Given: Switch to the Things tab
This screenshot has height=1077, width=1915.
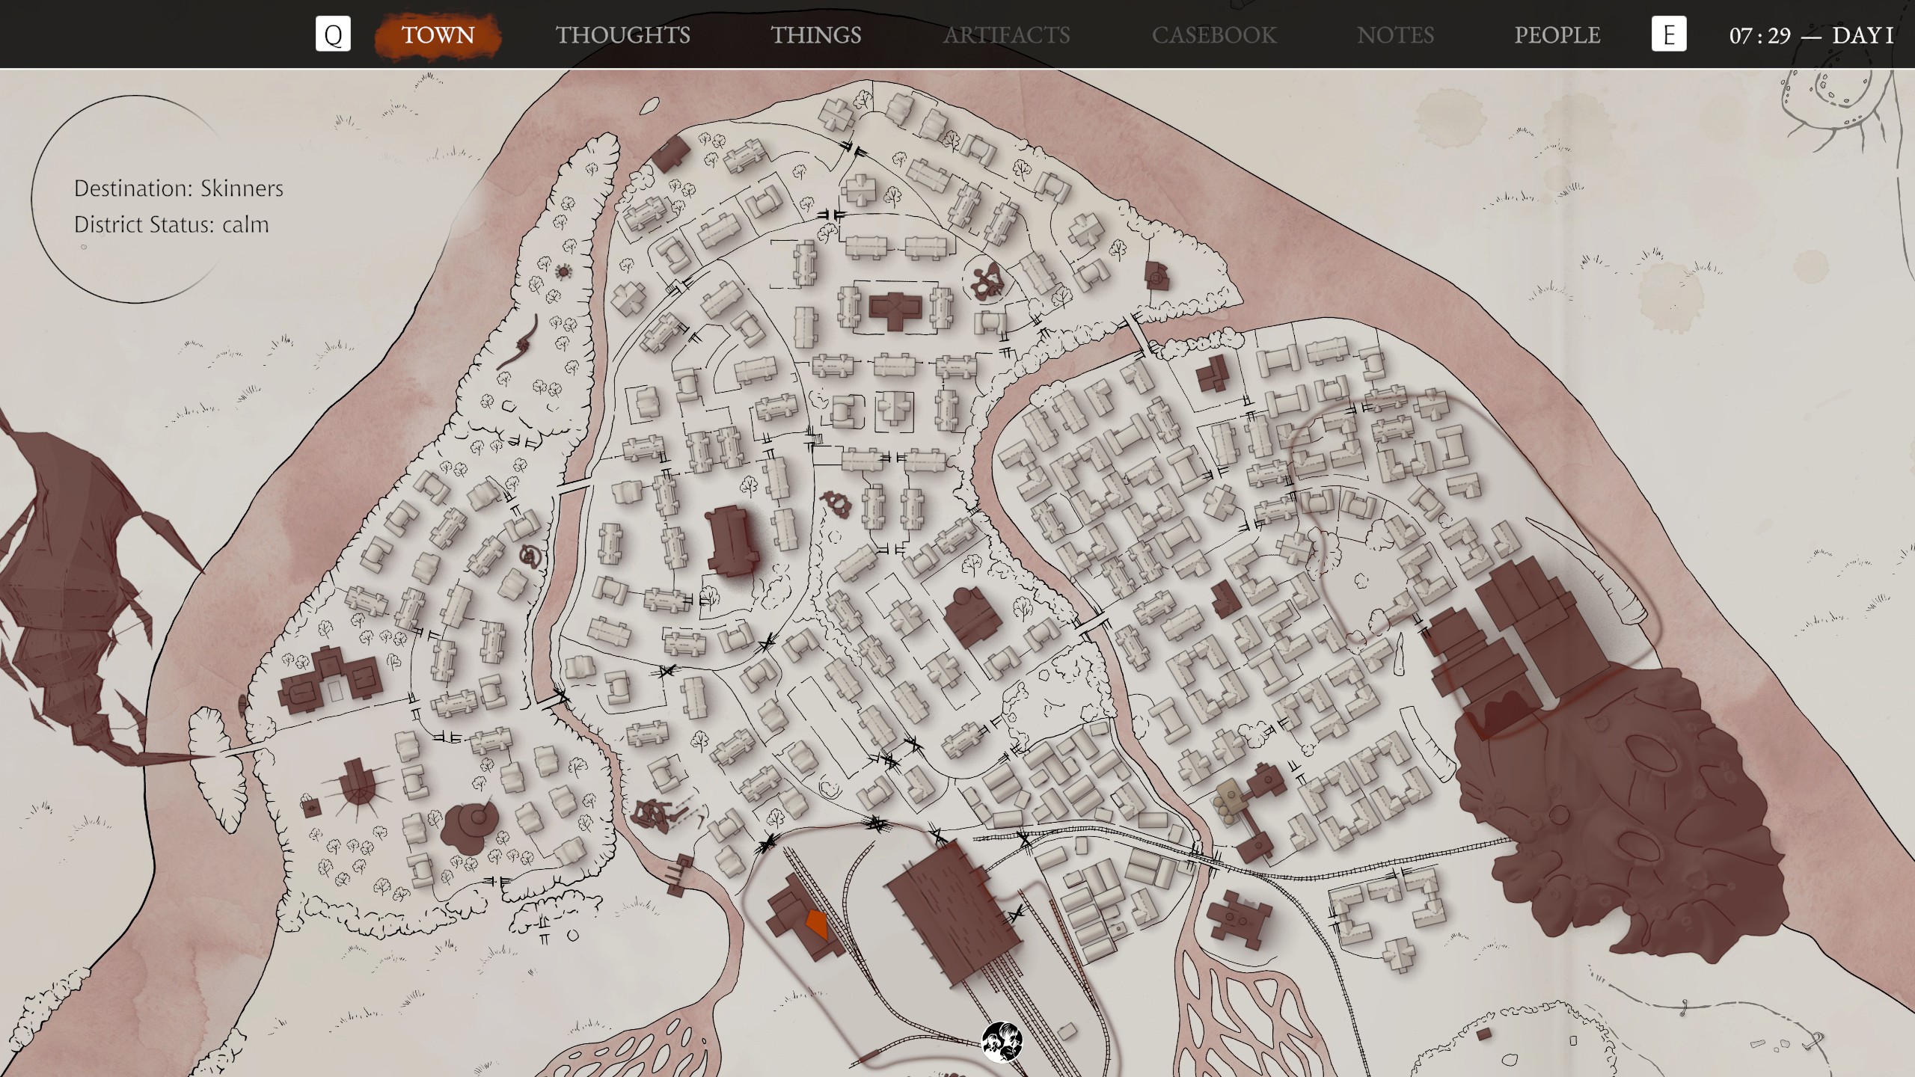Looking at the screenshot, I should click(x=816, y=35).
